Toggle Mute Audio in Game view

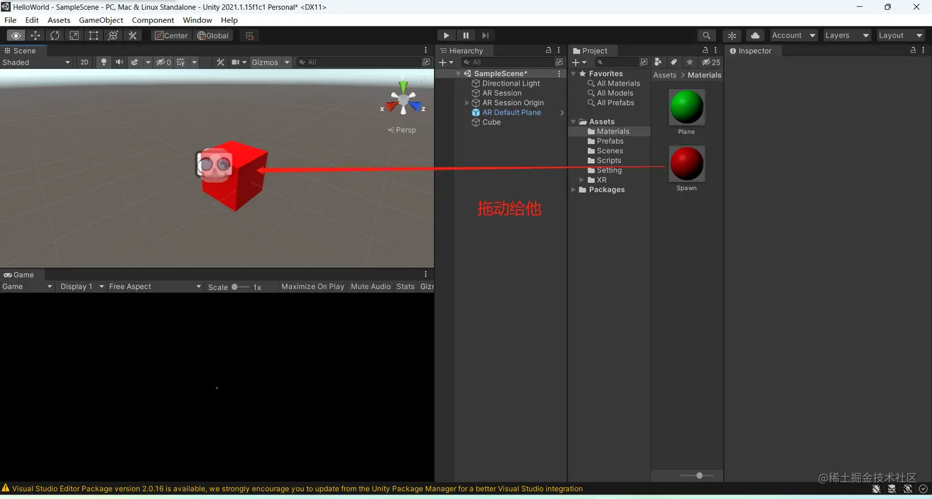pyautogui.click(x=370, y=286)
